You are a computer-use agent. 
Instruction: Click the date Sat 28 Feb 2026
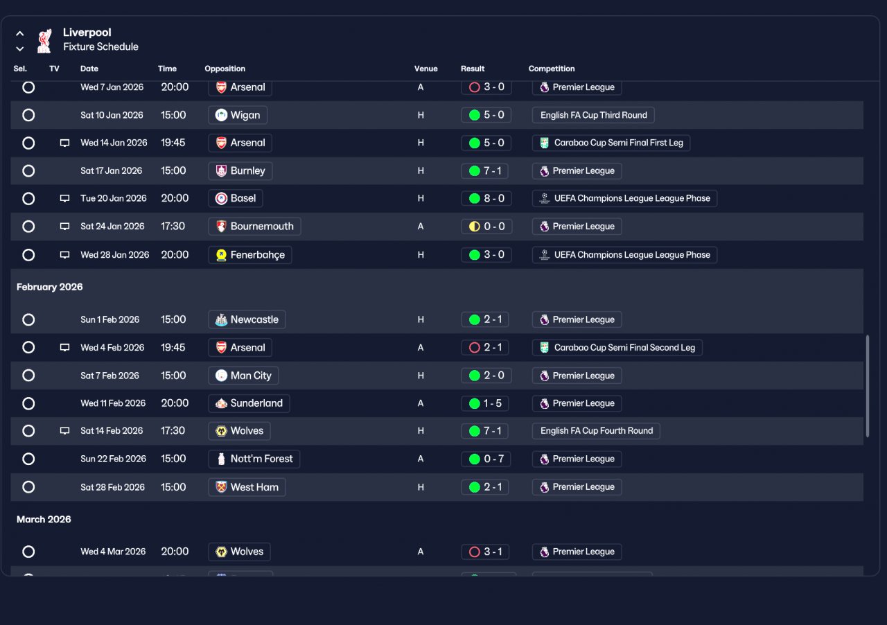pos(112,487)
